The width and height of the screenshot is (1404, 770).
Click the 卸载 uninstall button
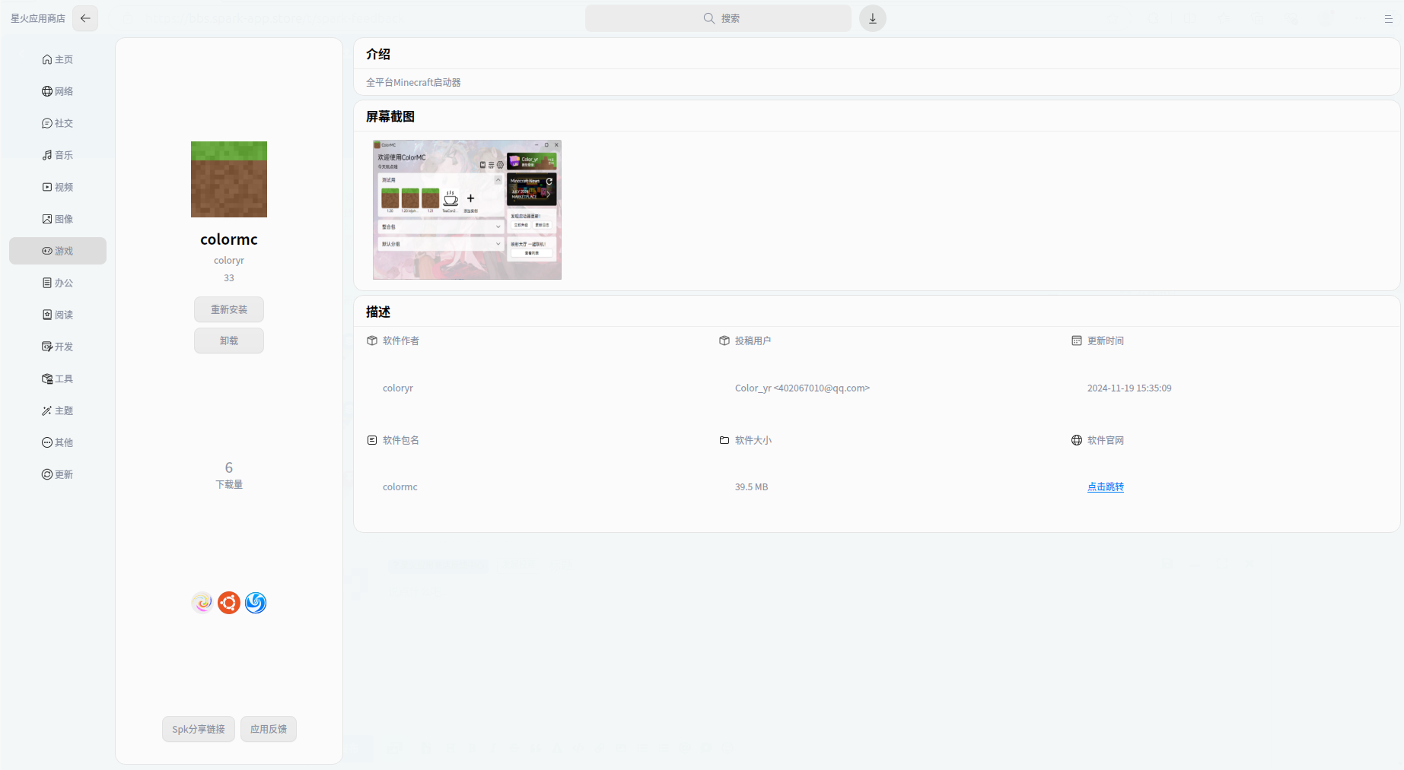point(229,341)
